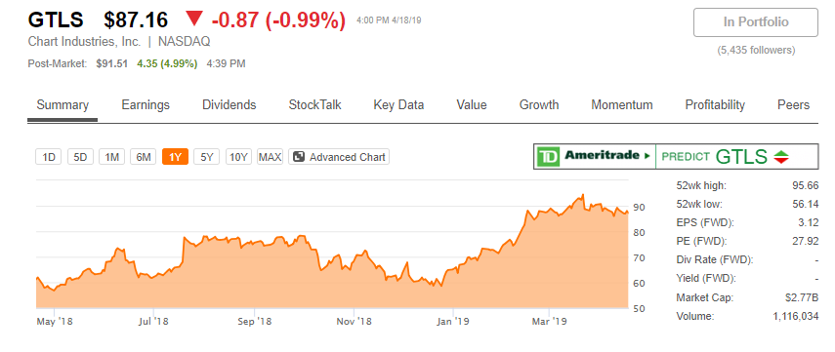Open the Momentum tab
This screenshot has height=352, width=835.
coord(622,104)
